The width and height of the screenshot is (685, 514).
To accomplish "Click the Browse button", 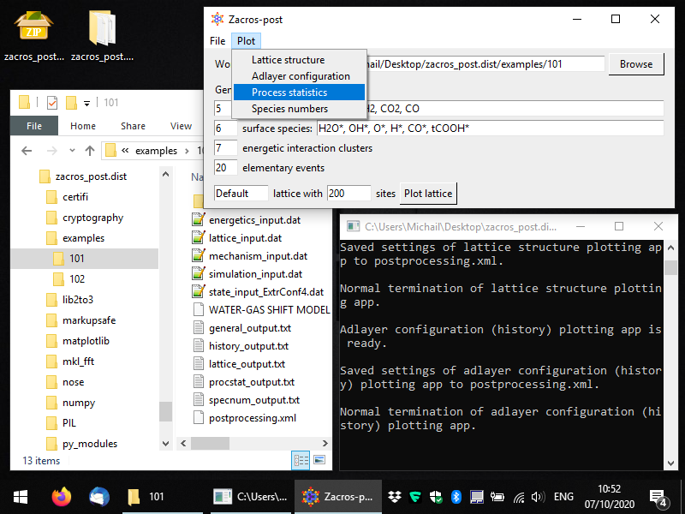I will tap(635, 64).
